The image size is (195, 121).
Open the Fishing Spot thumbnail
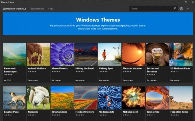tap(110, 54)
